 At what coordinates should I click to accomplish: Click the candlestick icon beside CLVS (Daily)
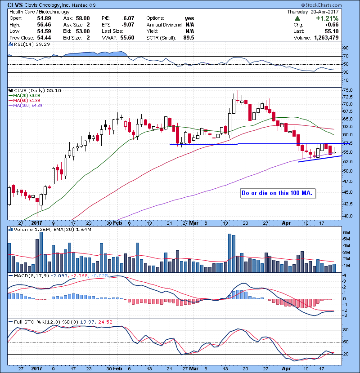click(10, 90)
